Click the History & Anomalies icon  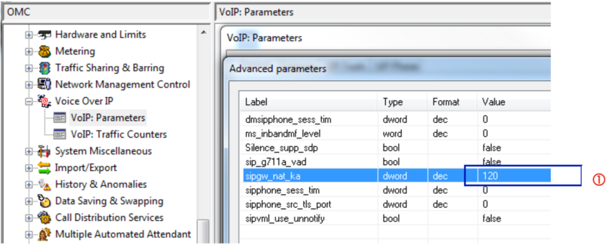point(45,185)
